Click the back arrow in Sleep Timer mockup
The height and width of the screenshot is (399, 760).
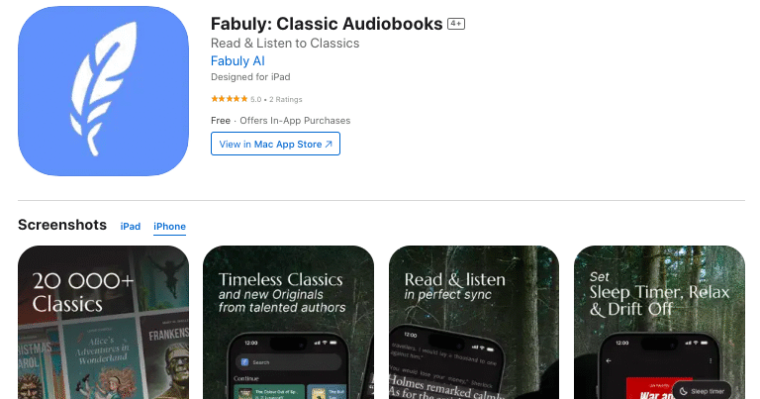609,360
